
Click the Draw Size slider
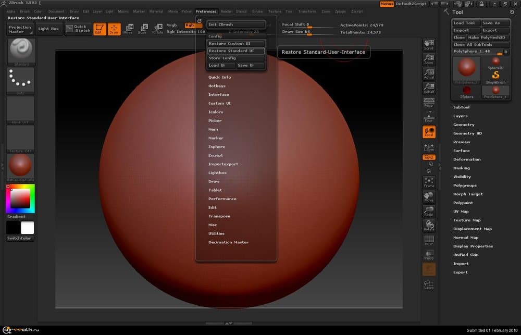(308, 32)
